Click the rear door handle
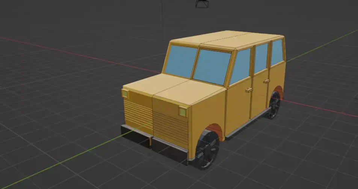 click(266, 81)
